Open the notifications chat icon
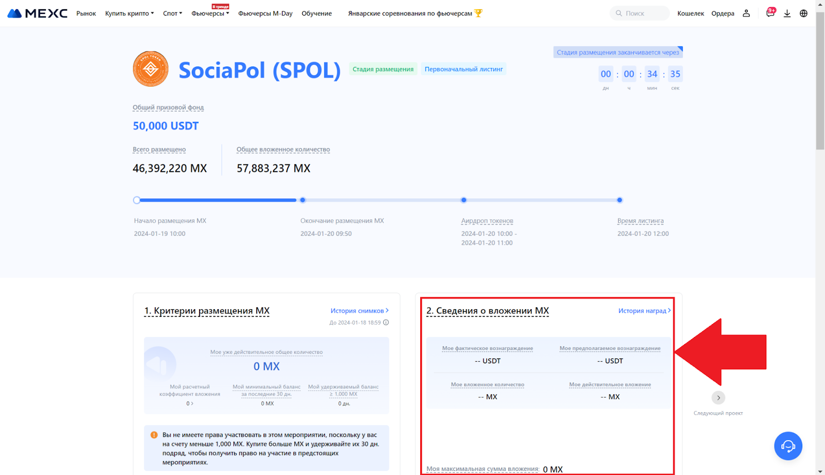 point(770,13)
